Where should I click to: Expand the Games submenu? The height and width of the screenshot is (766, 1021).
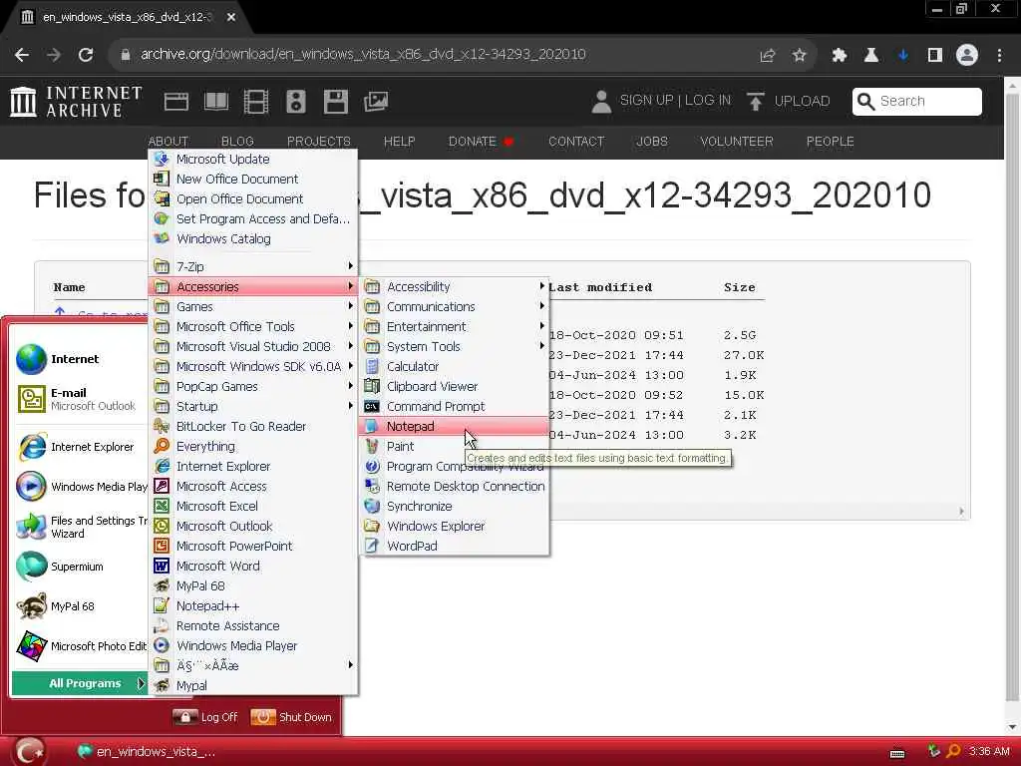click(x=254, y=306)
